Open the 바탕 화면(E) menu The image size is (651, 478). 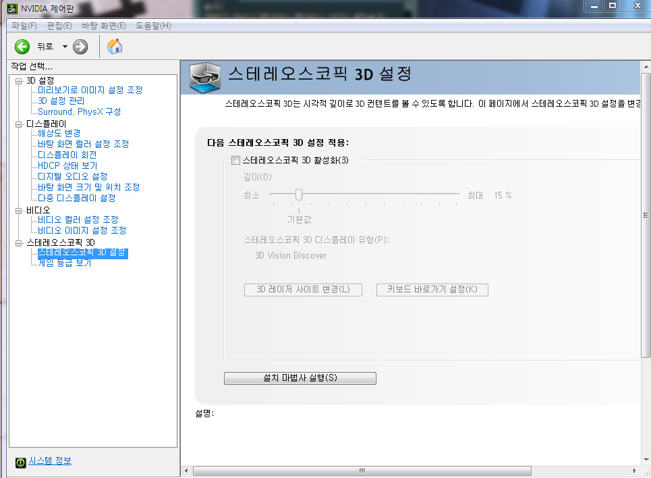(x=104, y=26)
